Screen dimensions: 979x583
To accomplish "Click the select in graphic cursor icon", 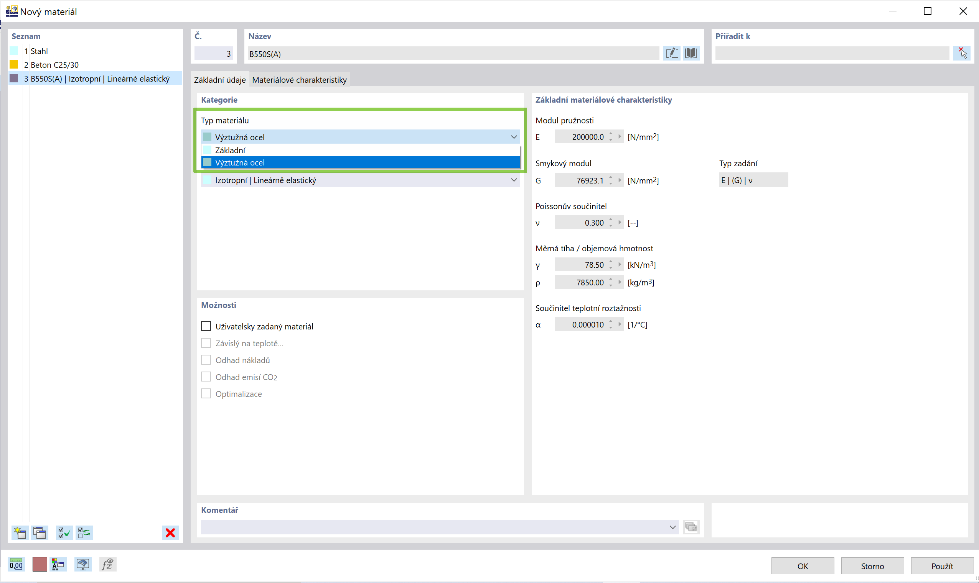I will click(962, 53).
